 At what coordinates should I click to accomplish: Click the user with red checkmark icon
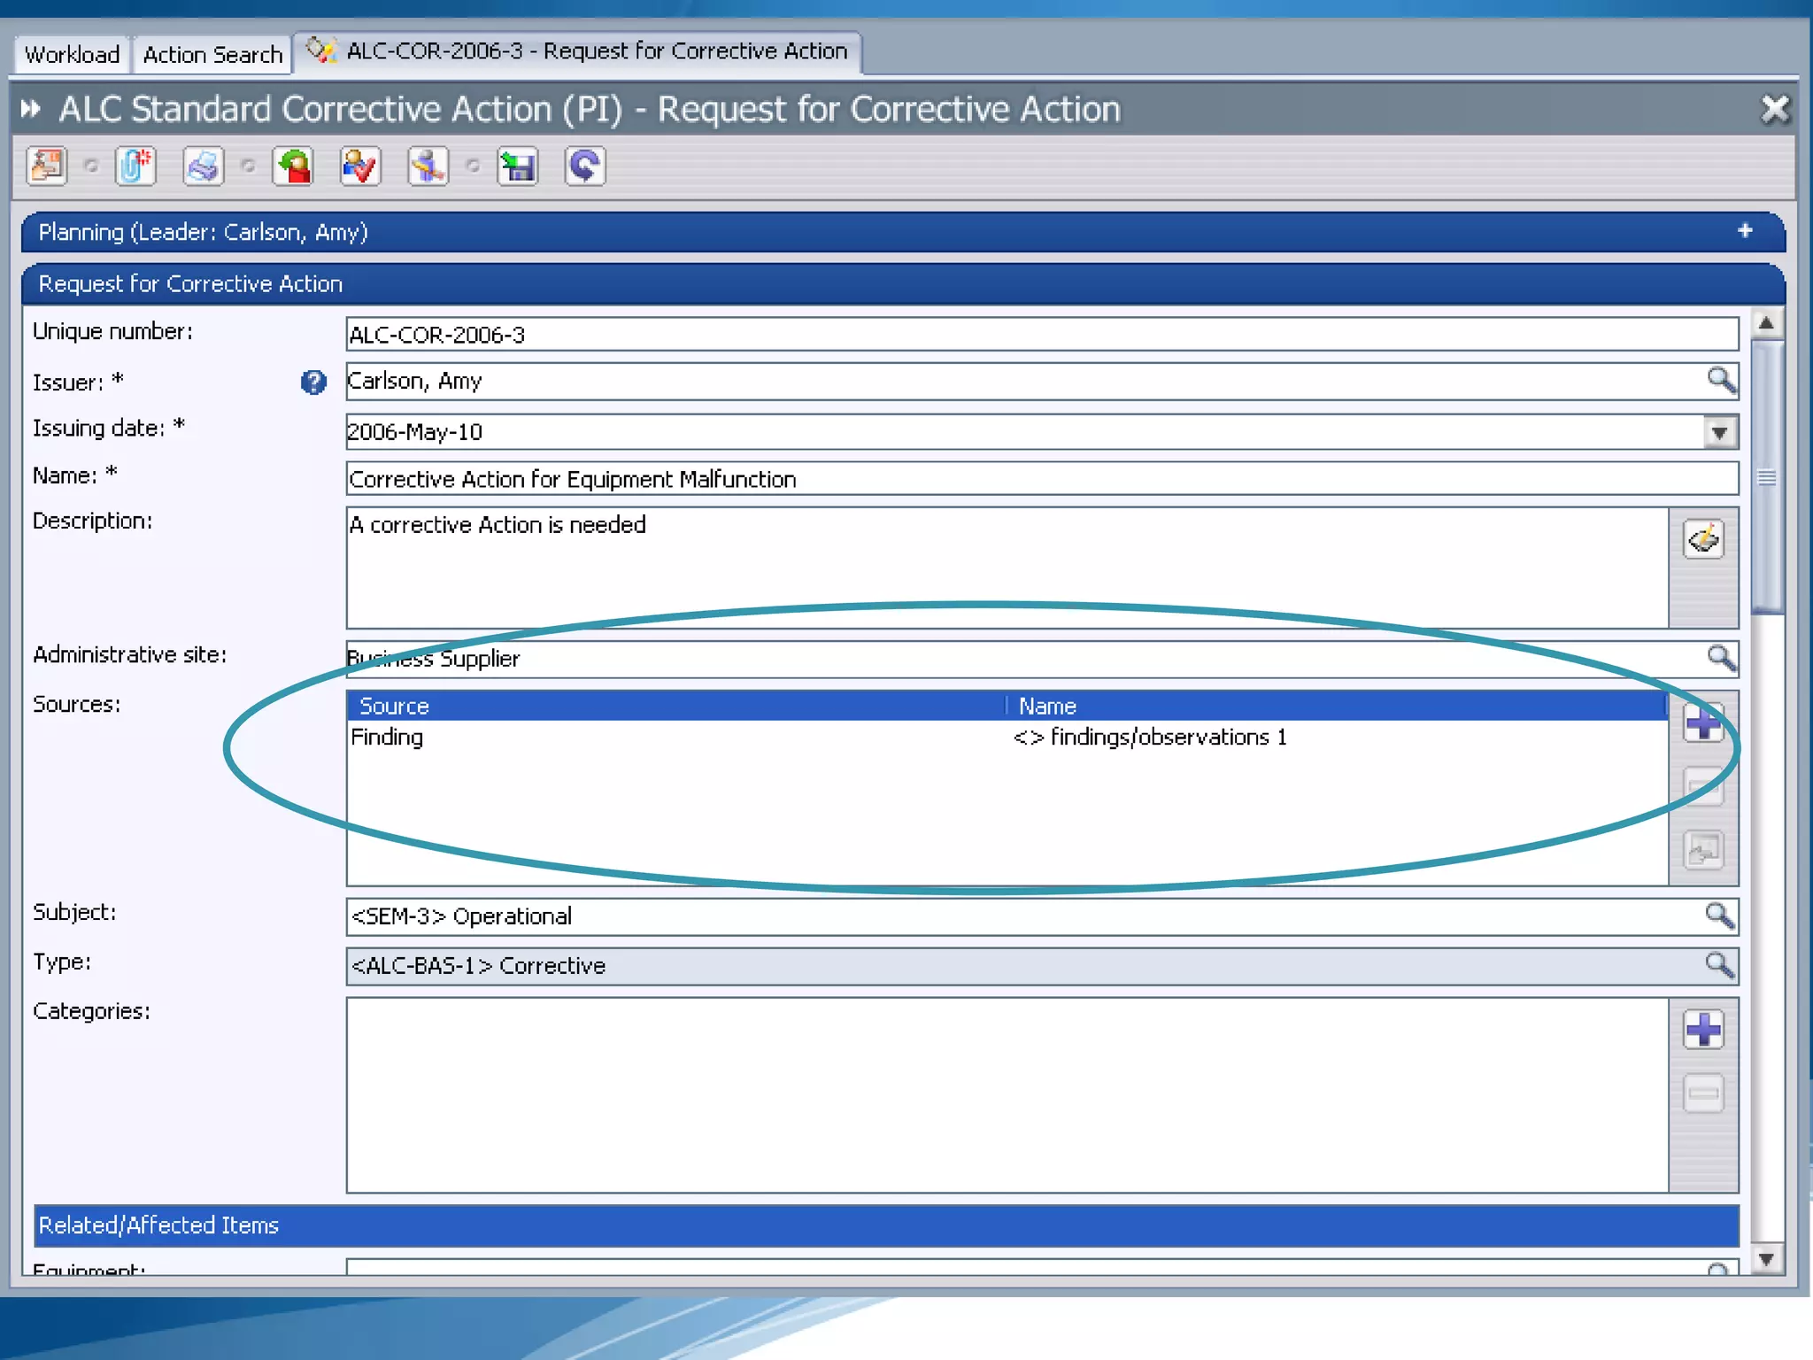[359, 166]
